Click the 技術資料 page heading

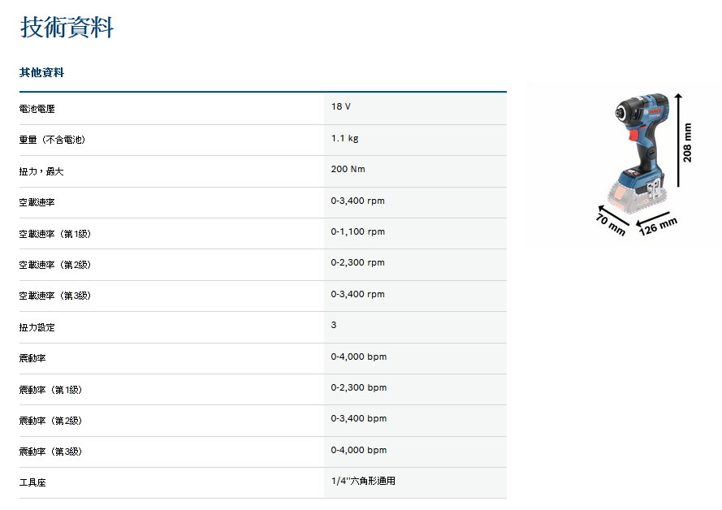coord(67,28)
